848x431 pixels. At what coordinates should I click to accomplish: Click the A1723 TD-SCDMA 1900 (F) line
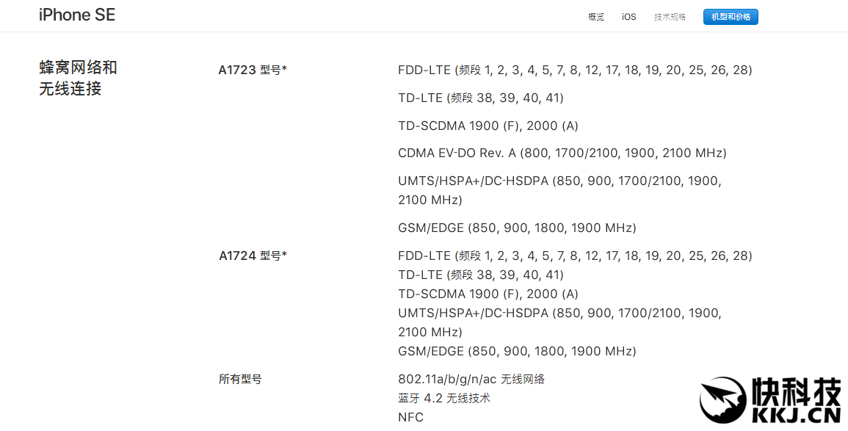(488, 126)
